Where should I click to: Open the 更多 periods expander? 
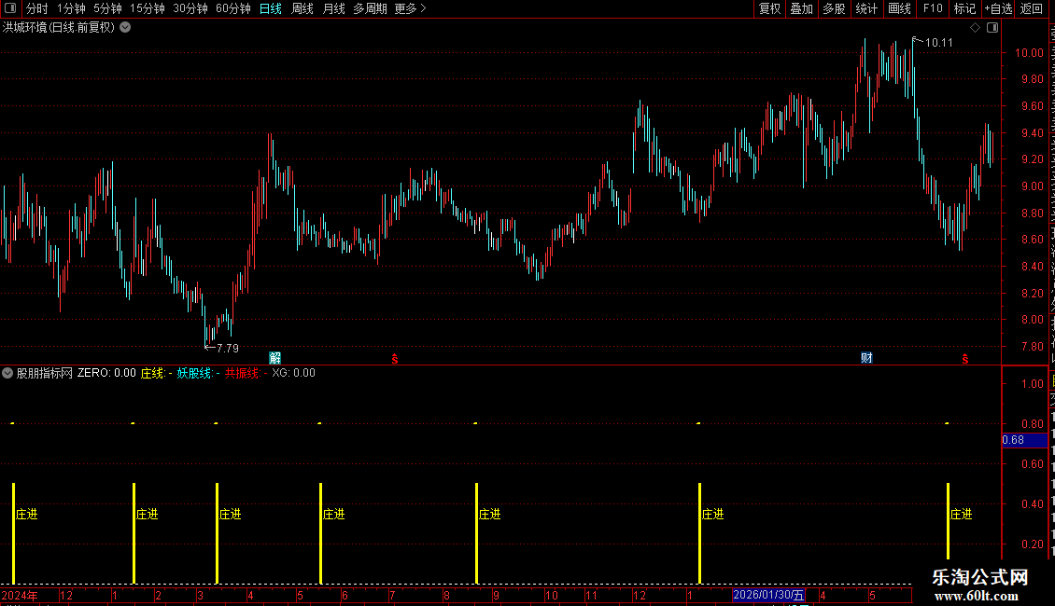point(410,8)
